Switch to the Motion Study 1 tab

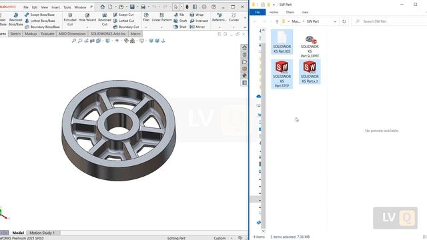(x=42, y=233)
